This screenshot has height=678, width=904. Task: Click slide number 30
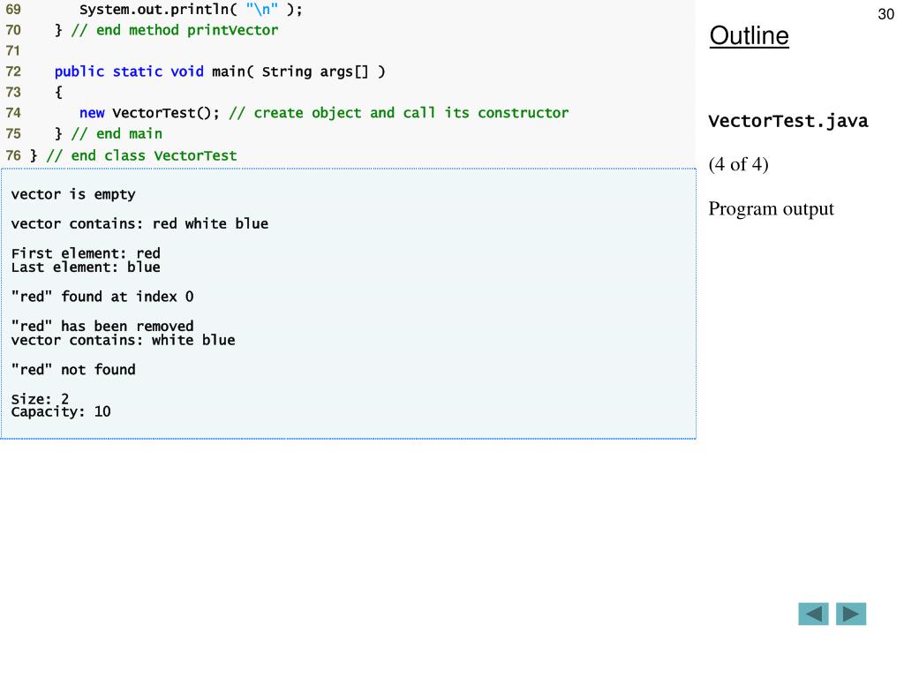(886, 14)
